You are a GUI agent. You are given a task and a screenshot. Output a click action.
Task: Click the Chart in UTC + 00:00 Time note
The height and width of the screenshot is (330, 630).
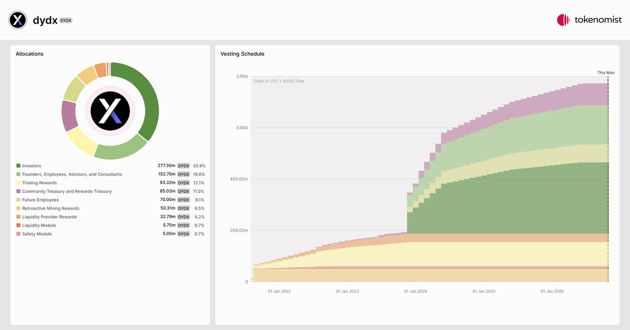point(279,81)
